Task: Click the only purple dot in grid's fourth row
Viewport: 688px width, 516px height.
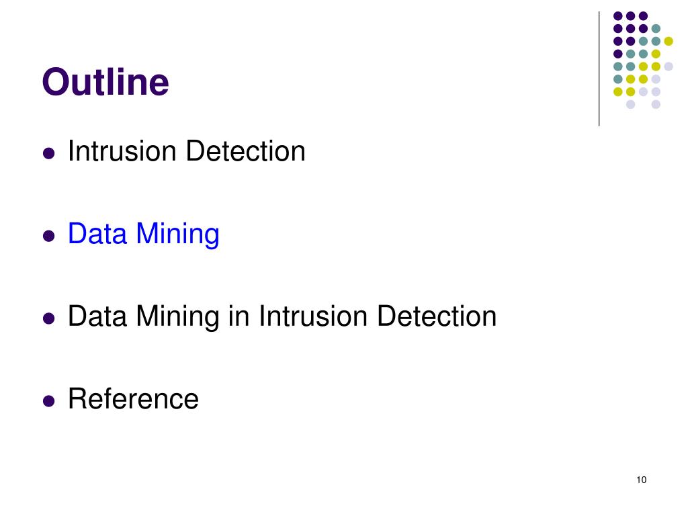Action: point(618,54)
